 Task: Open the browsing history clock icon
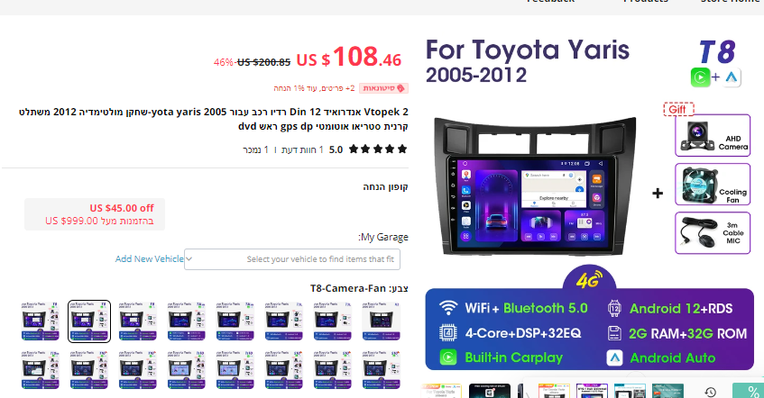tap(711, 392)
